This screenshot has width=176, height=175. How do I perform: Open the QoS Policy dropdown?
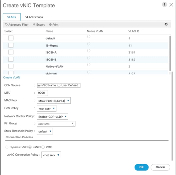47,108
